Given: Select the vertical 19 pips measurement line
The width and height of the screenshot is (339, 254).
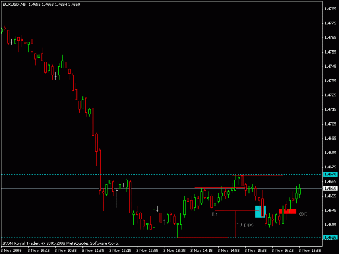Looking at the screenshot, I should pyautogui.click(x=235, y=224).
